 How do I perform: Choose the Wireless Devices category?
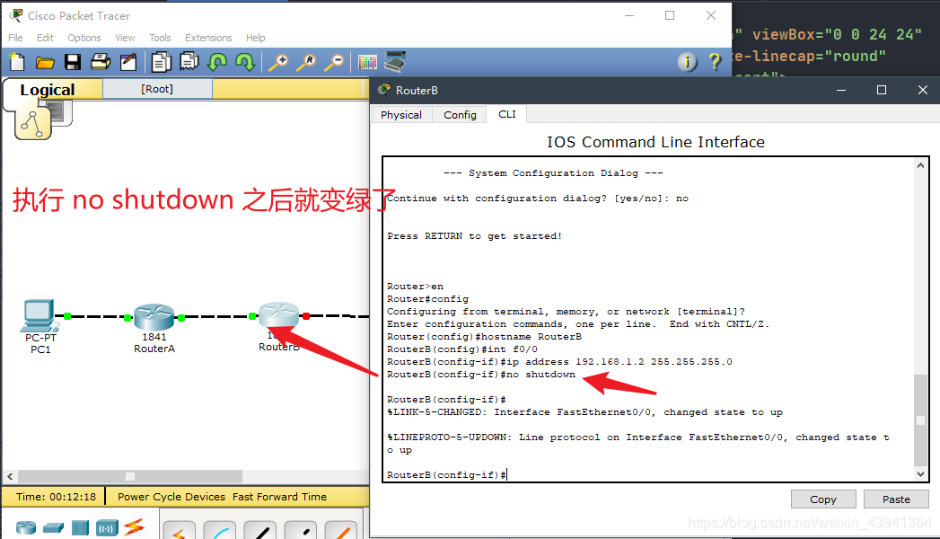[108, 527]
